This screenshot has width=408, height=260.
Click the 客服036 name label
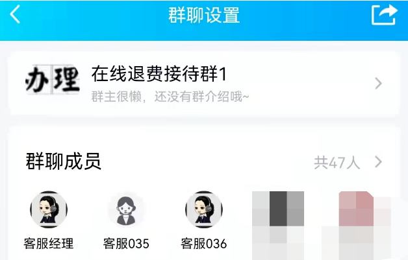(204, 243)
